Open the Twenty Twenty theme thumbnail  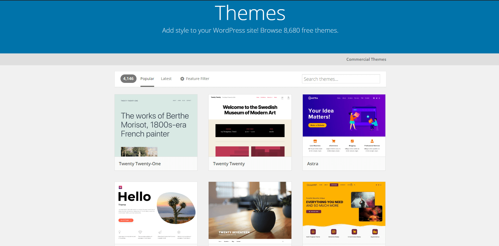pyautogui.click(x=250, y=125)
